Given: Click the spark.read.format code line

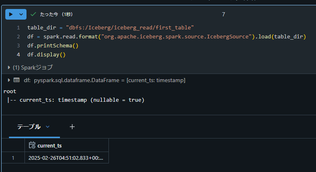Looking at the screenshot, I should [x=167, y=36].
